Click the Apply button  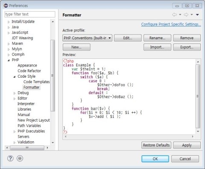tap(187, 145)
